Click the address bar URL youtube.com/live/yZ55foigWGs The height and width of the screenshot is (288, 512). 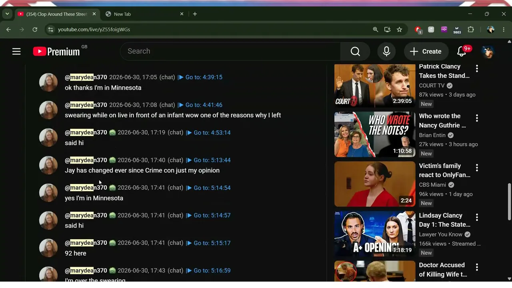click(x=94, y=30)
